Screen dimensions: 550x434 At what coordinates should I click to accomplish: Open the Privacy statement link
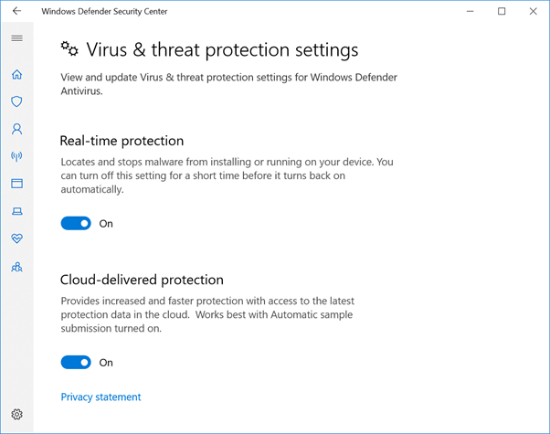point(100,397)
